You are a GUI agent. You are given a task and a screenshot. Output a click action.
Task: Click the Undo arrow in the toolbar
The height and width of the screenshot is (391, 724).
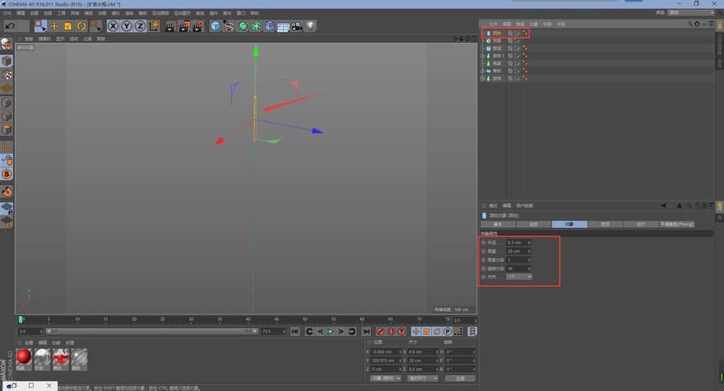point(10,26)
